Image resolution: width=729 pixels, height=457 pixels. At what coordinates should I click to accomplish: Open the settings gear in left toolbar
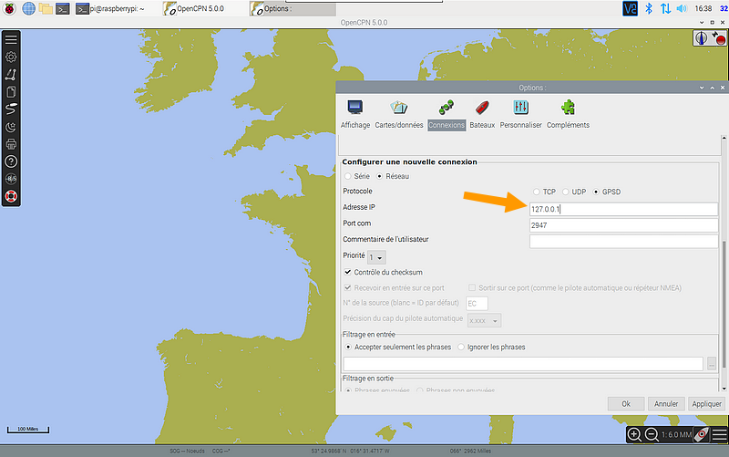point(11,57)
